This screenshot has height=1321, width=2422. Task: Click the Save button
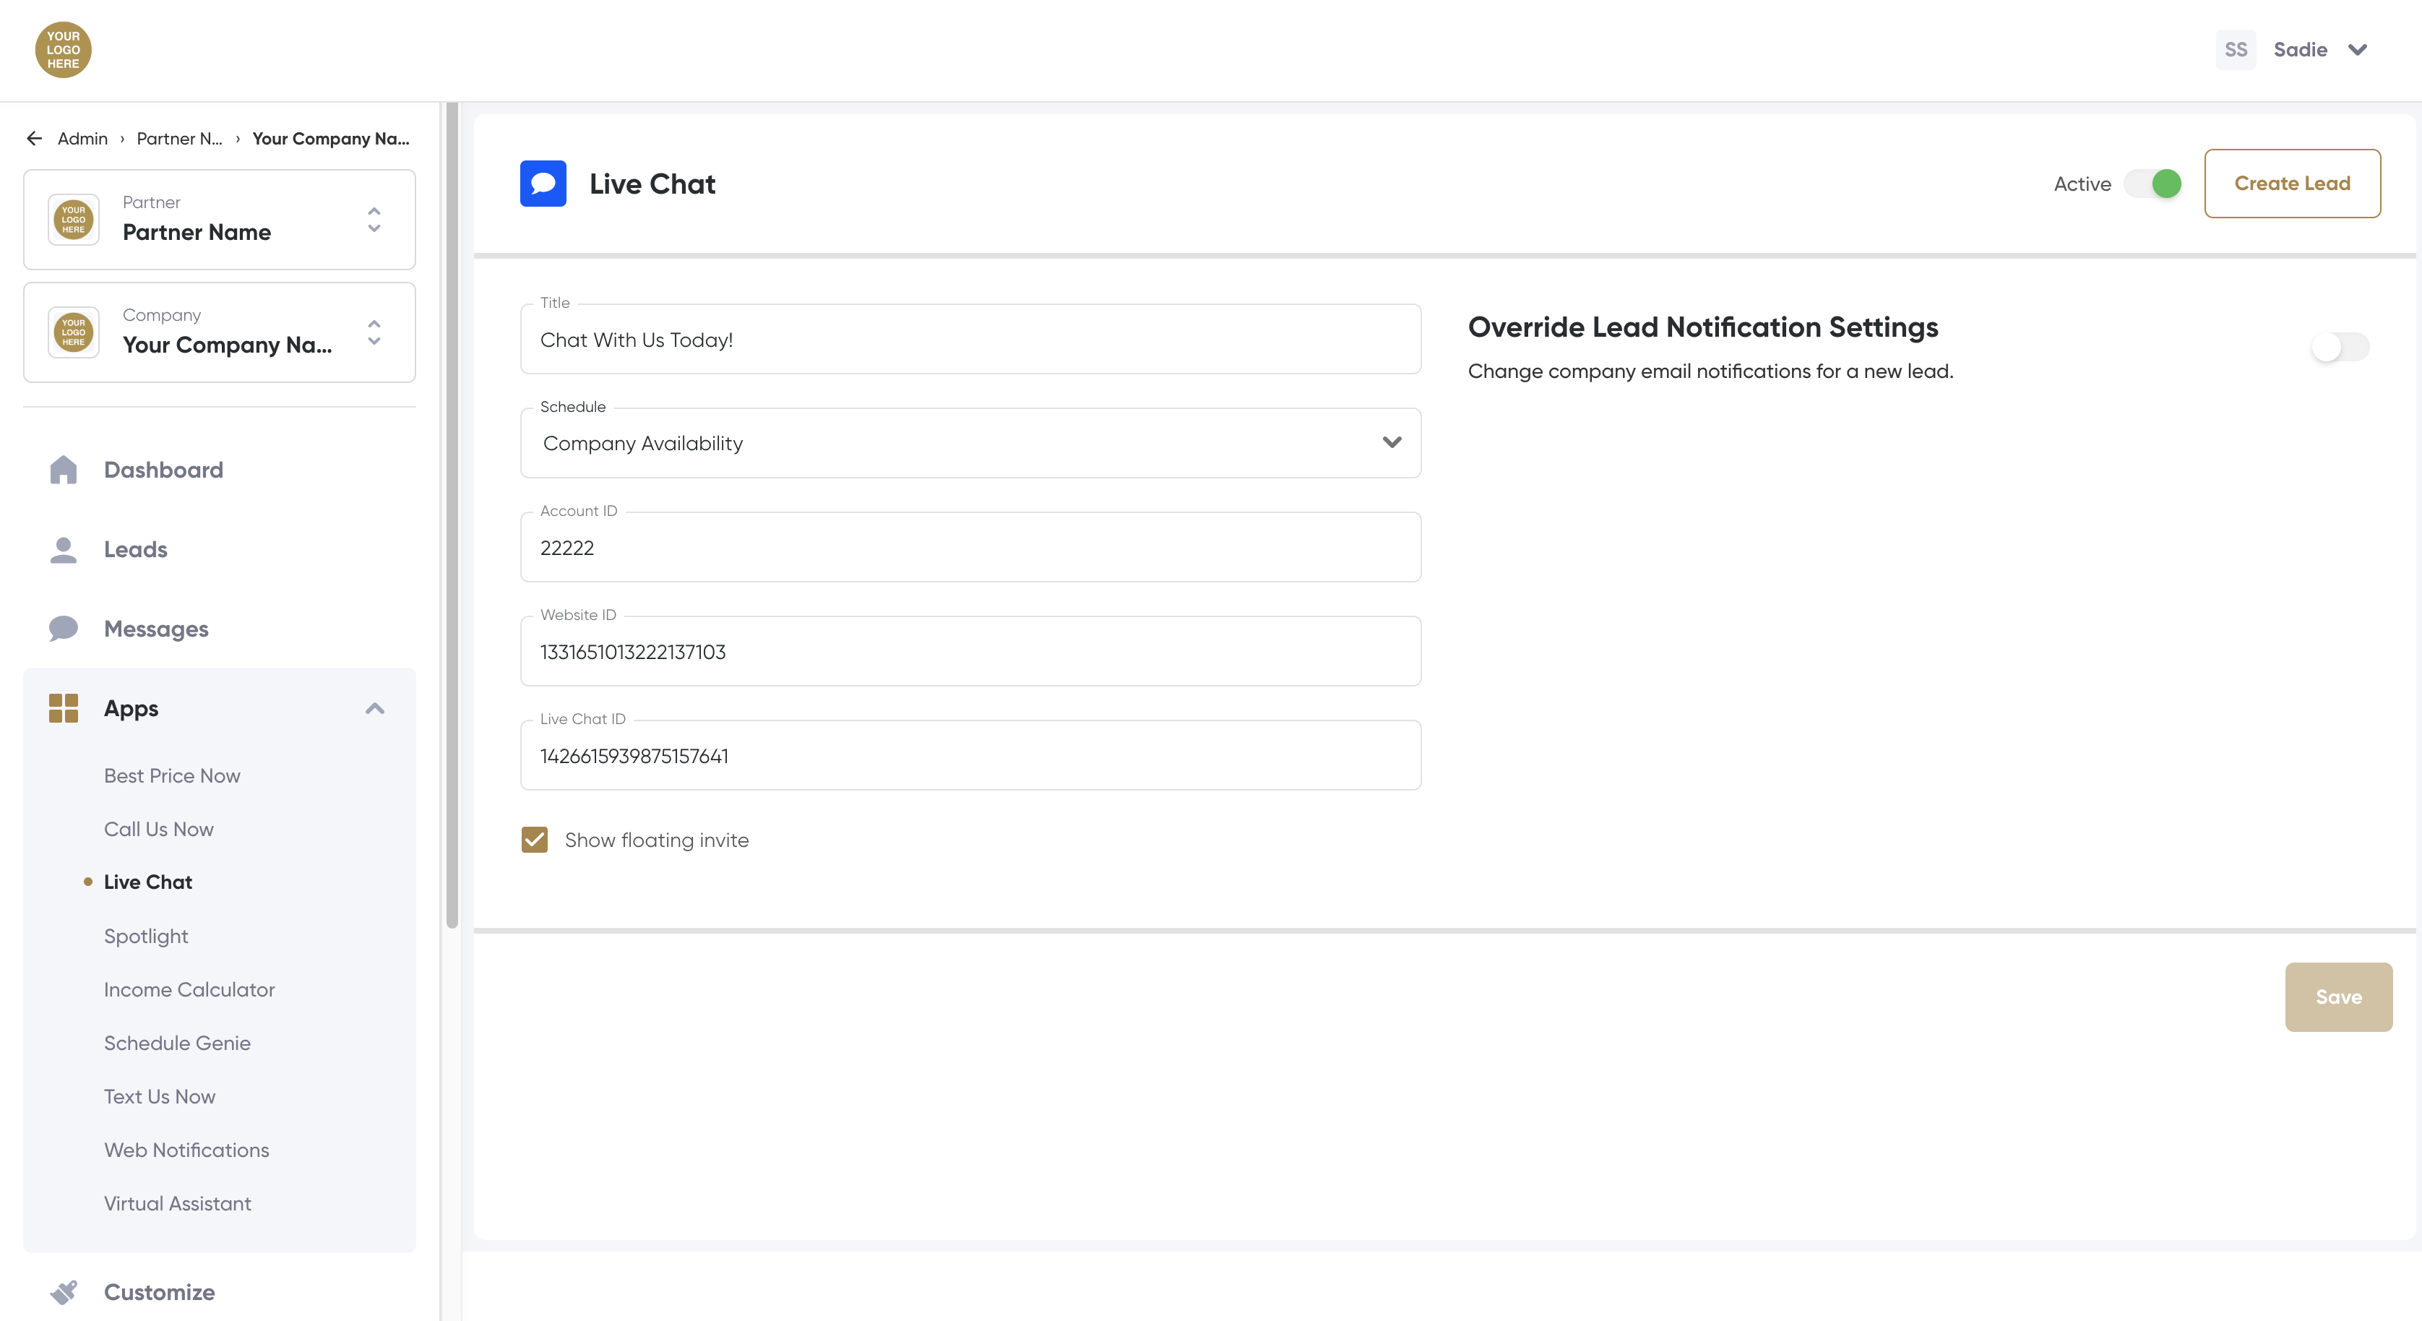(2337, 997)
